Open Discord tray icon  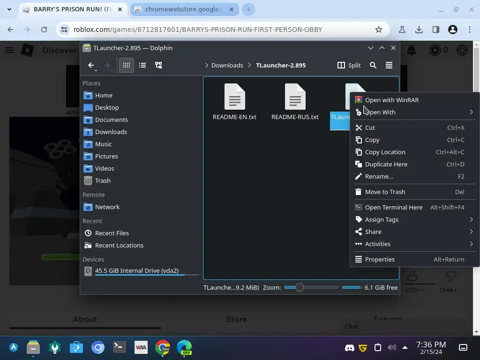pyautogui.click(x=349, y=348)
